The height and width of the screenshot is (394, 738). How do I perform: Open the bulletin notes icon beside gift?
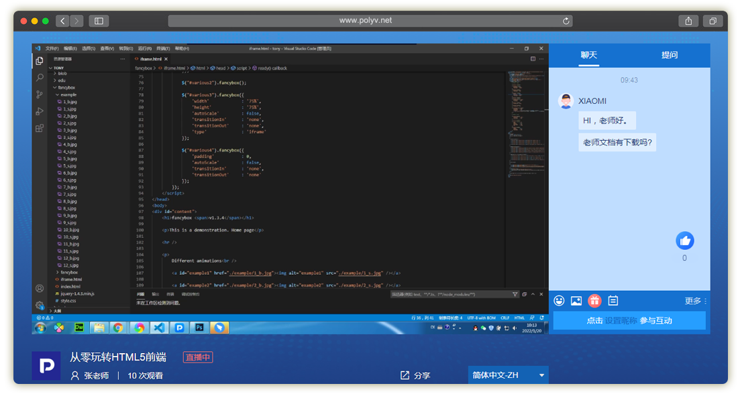pos(613,301)
